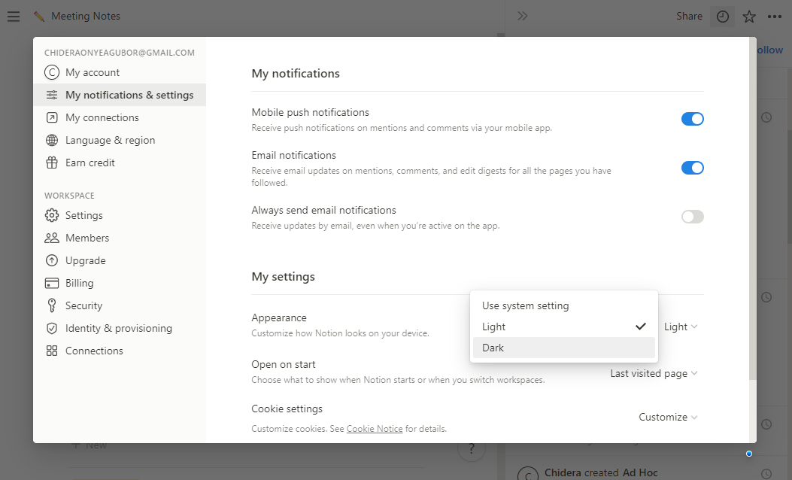Toggle Mobile push notifications switch
Image resolution: width=792 pixels, height=480 pixels.
(693, 119)
